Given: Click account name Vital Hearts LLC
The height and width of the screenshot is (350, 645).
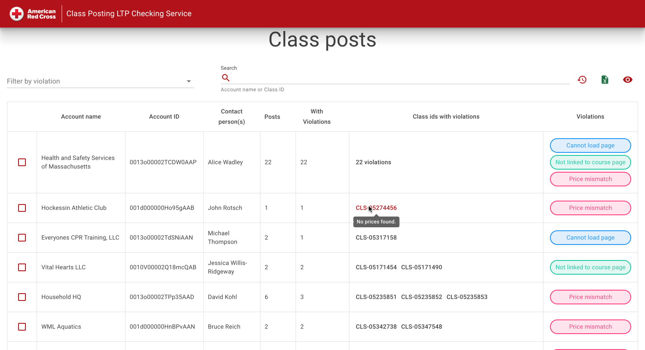Looking at the screenshot, I should (63, 267).
